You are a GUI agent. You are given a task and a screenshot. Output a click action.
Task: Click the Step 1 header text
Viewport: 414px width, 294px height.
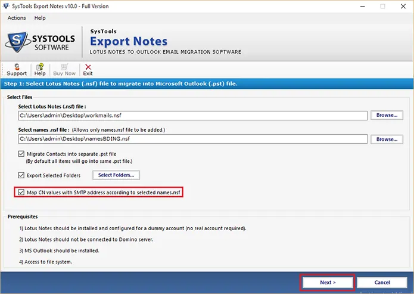tap(120, 83)
